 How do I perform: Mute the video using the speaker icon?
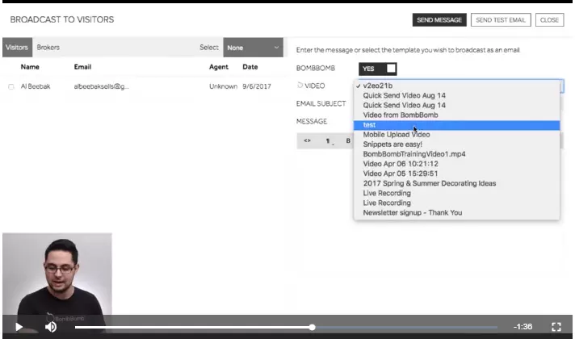point(51,327)
